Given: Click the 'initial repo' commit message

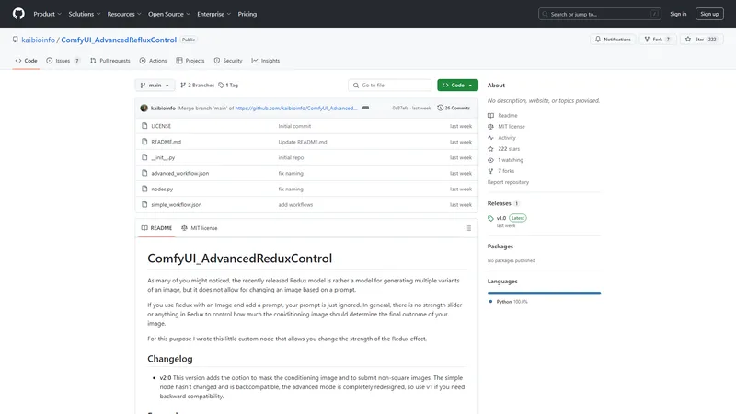Looking at the screenshot, I should [291, 157].
